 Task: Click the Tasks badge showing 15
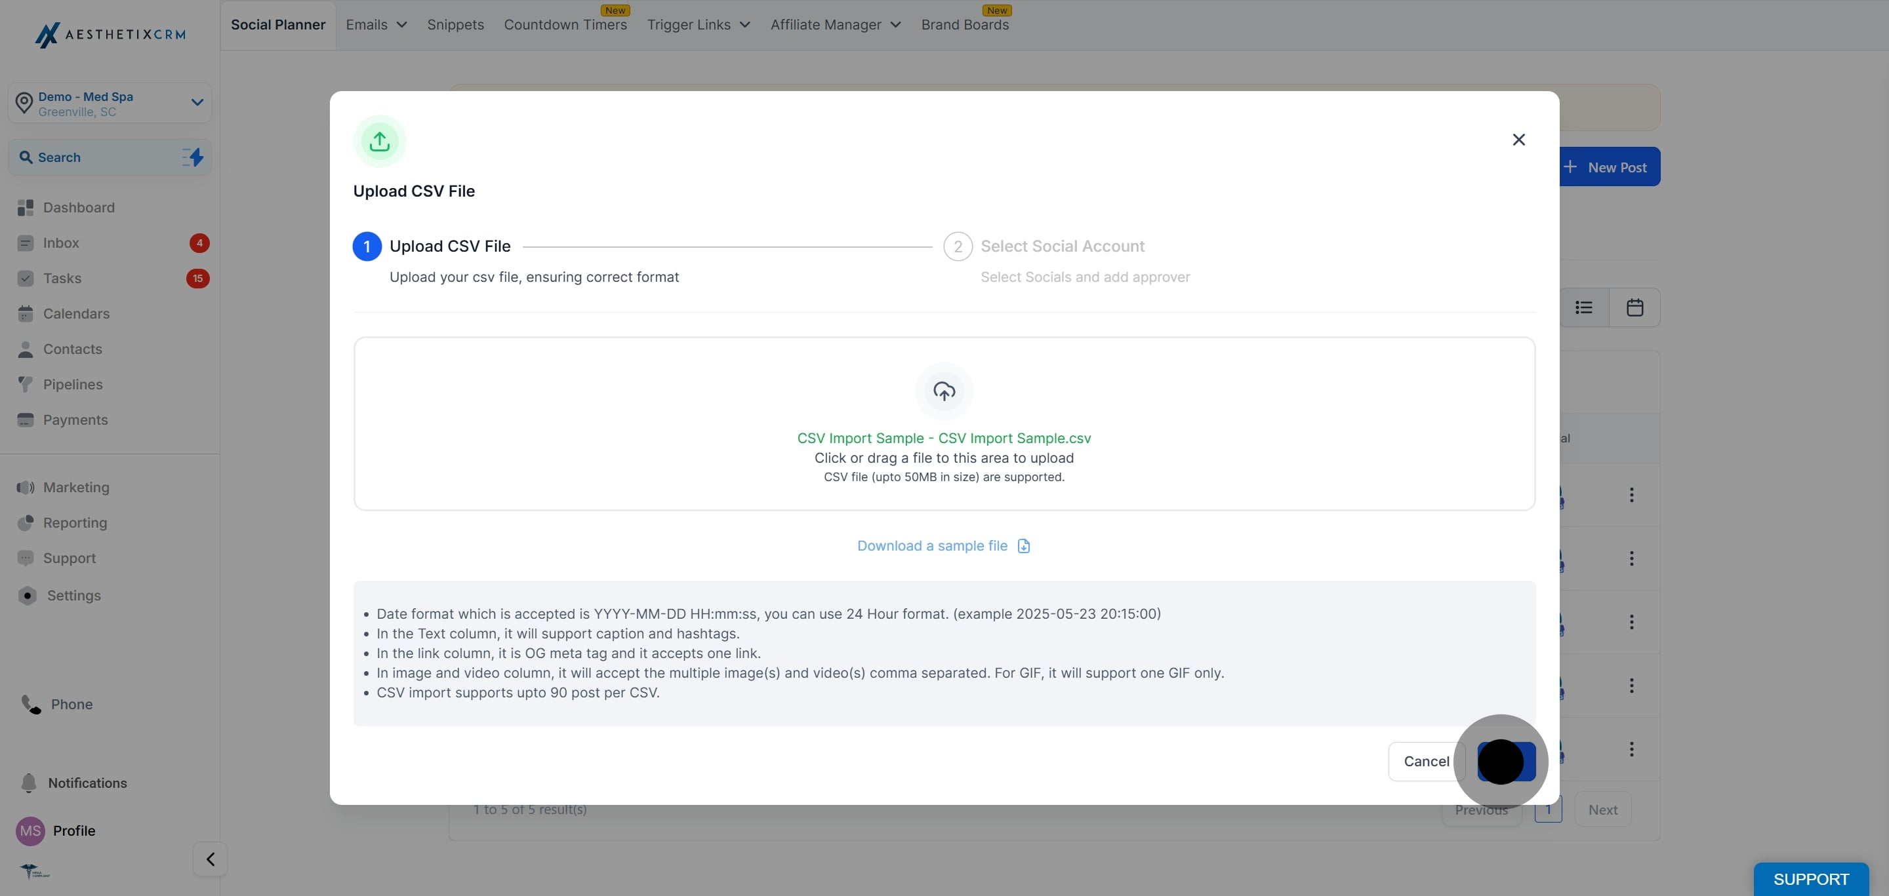click(198, 279)
